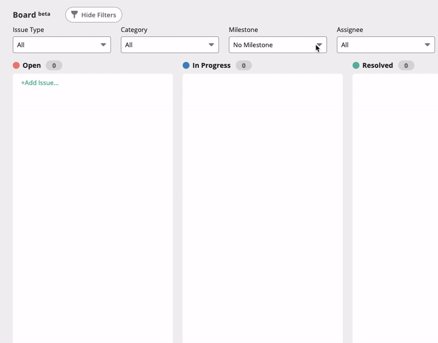Viewport: 438px width, 343px height.
Task: Click the Open column count badge
Action: point(54,65)
